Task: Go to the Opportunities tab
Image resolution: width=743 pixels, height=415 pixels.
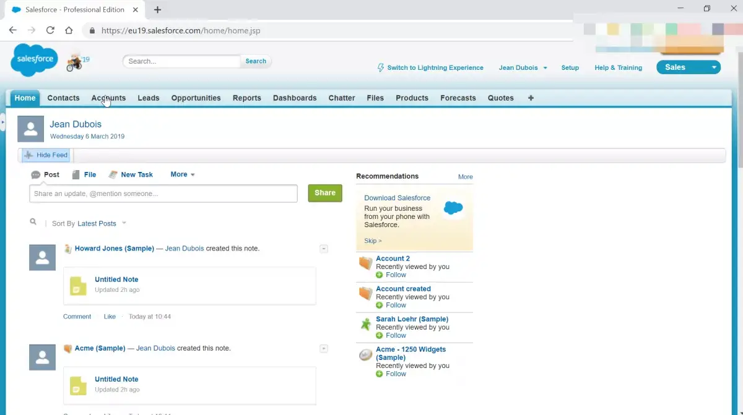Action: [x=196, y=98]
